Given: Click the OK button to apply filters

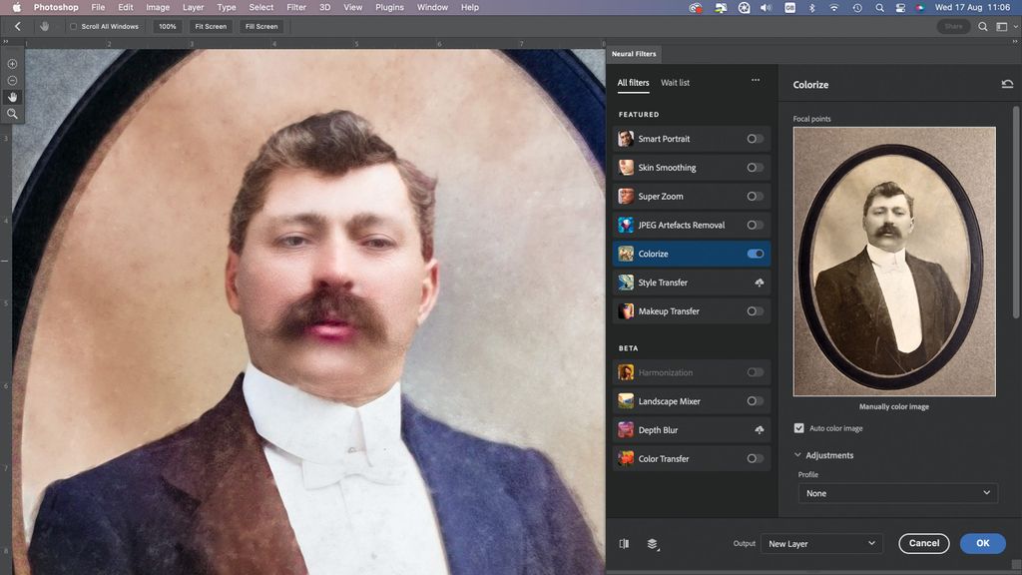Looking at the screenshot, I should coord(982,543).
